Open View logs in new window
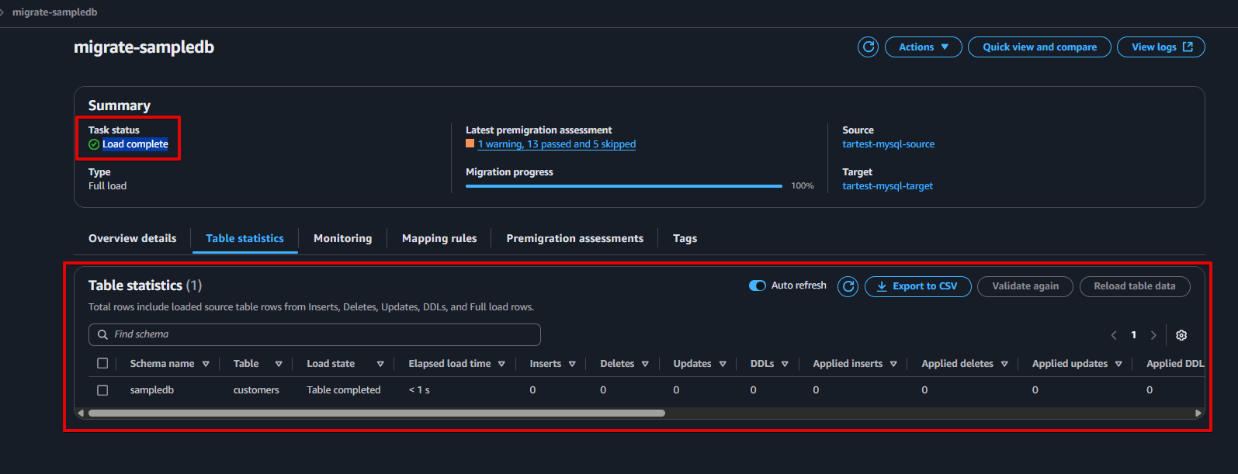1238x474 pixels. [x=1161, y=47]
